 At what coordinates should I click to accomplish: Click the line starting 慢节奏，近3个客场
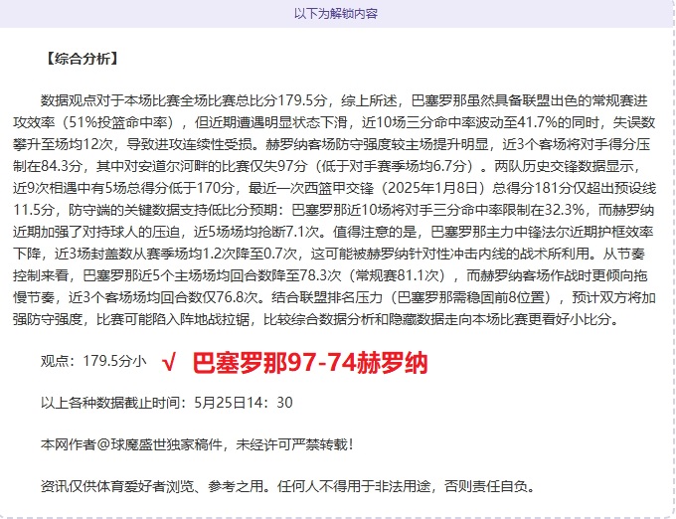334,297
